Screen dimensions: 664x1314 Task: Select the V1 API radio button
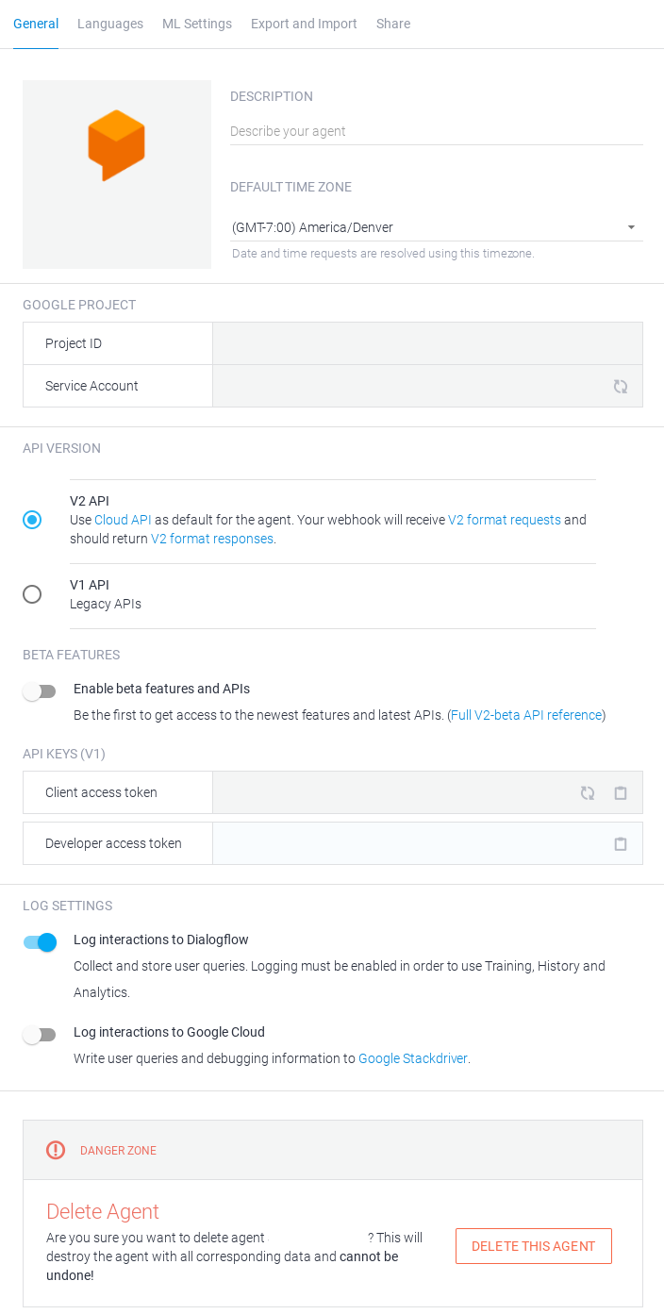pyautogui.click(x=32, y=594)
